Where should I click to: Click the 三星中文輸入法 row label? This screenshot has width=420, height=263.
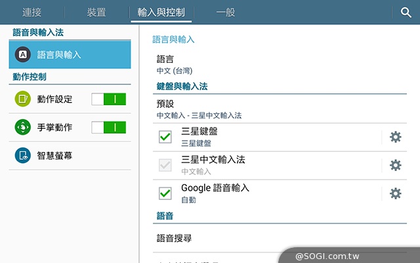tap(213, 160)
